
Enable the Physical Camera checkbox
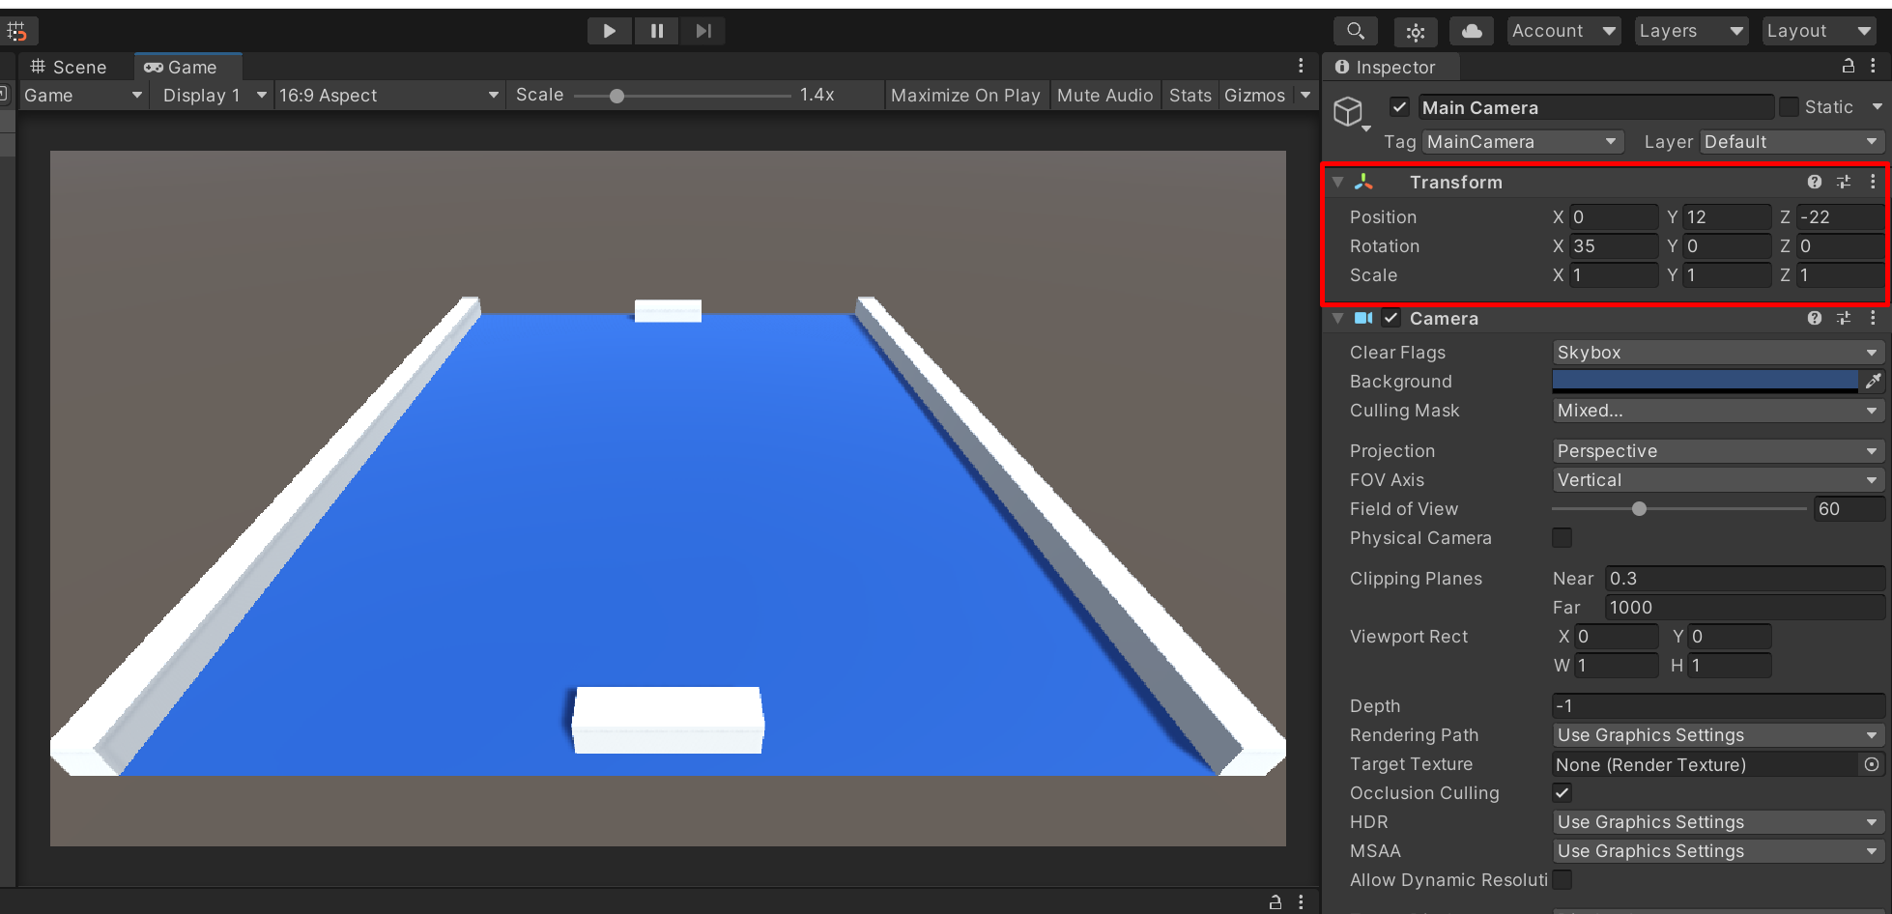[x=1562, y=537]
